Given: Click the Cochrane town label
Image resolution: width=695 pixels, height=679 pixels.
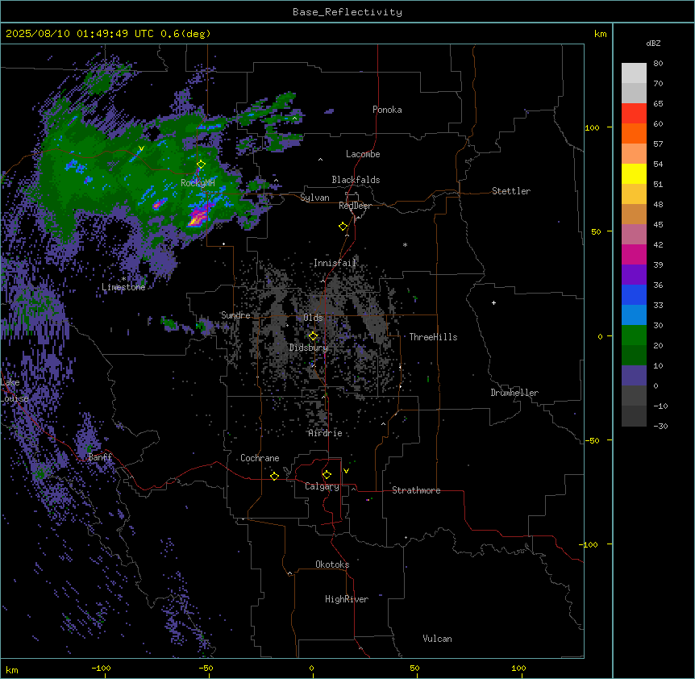Looking at the screenshot, I should click(260, 458).
